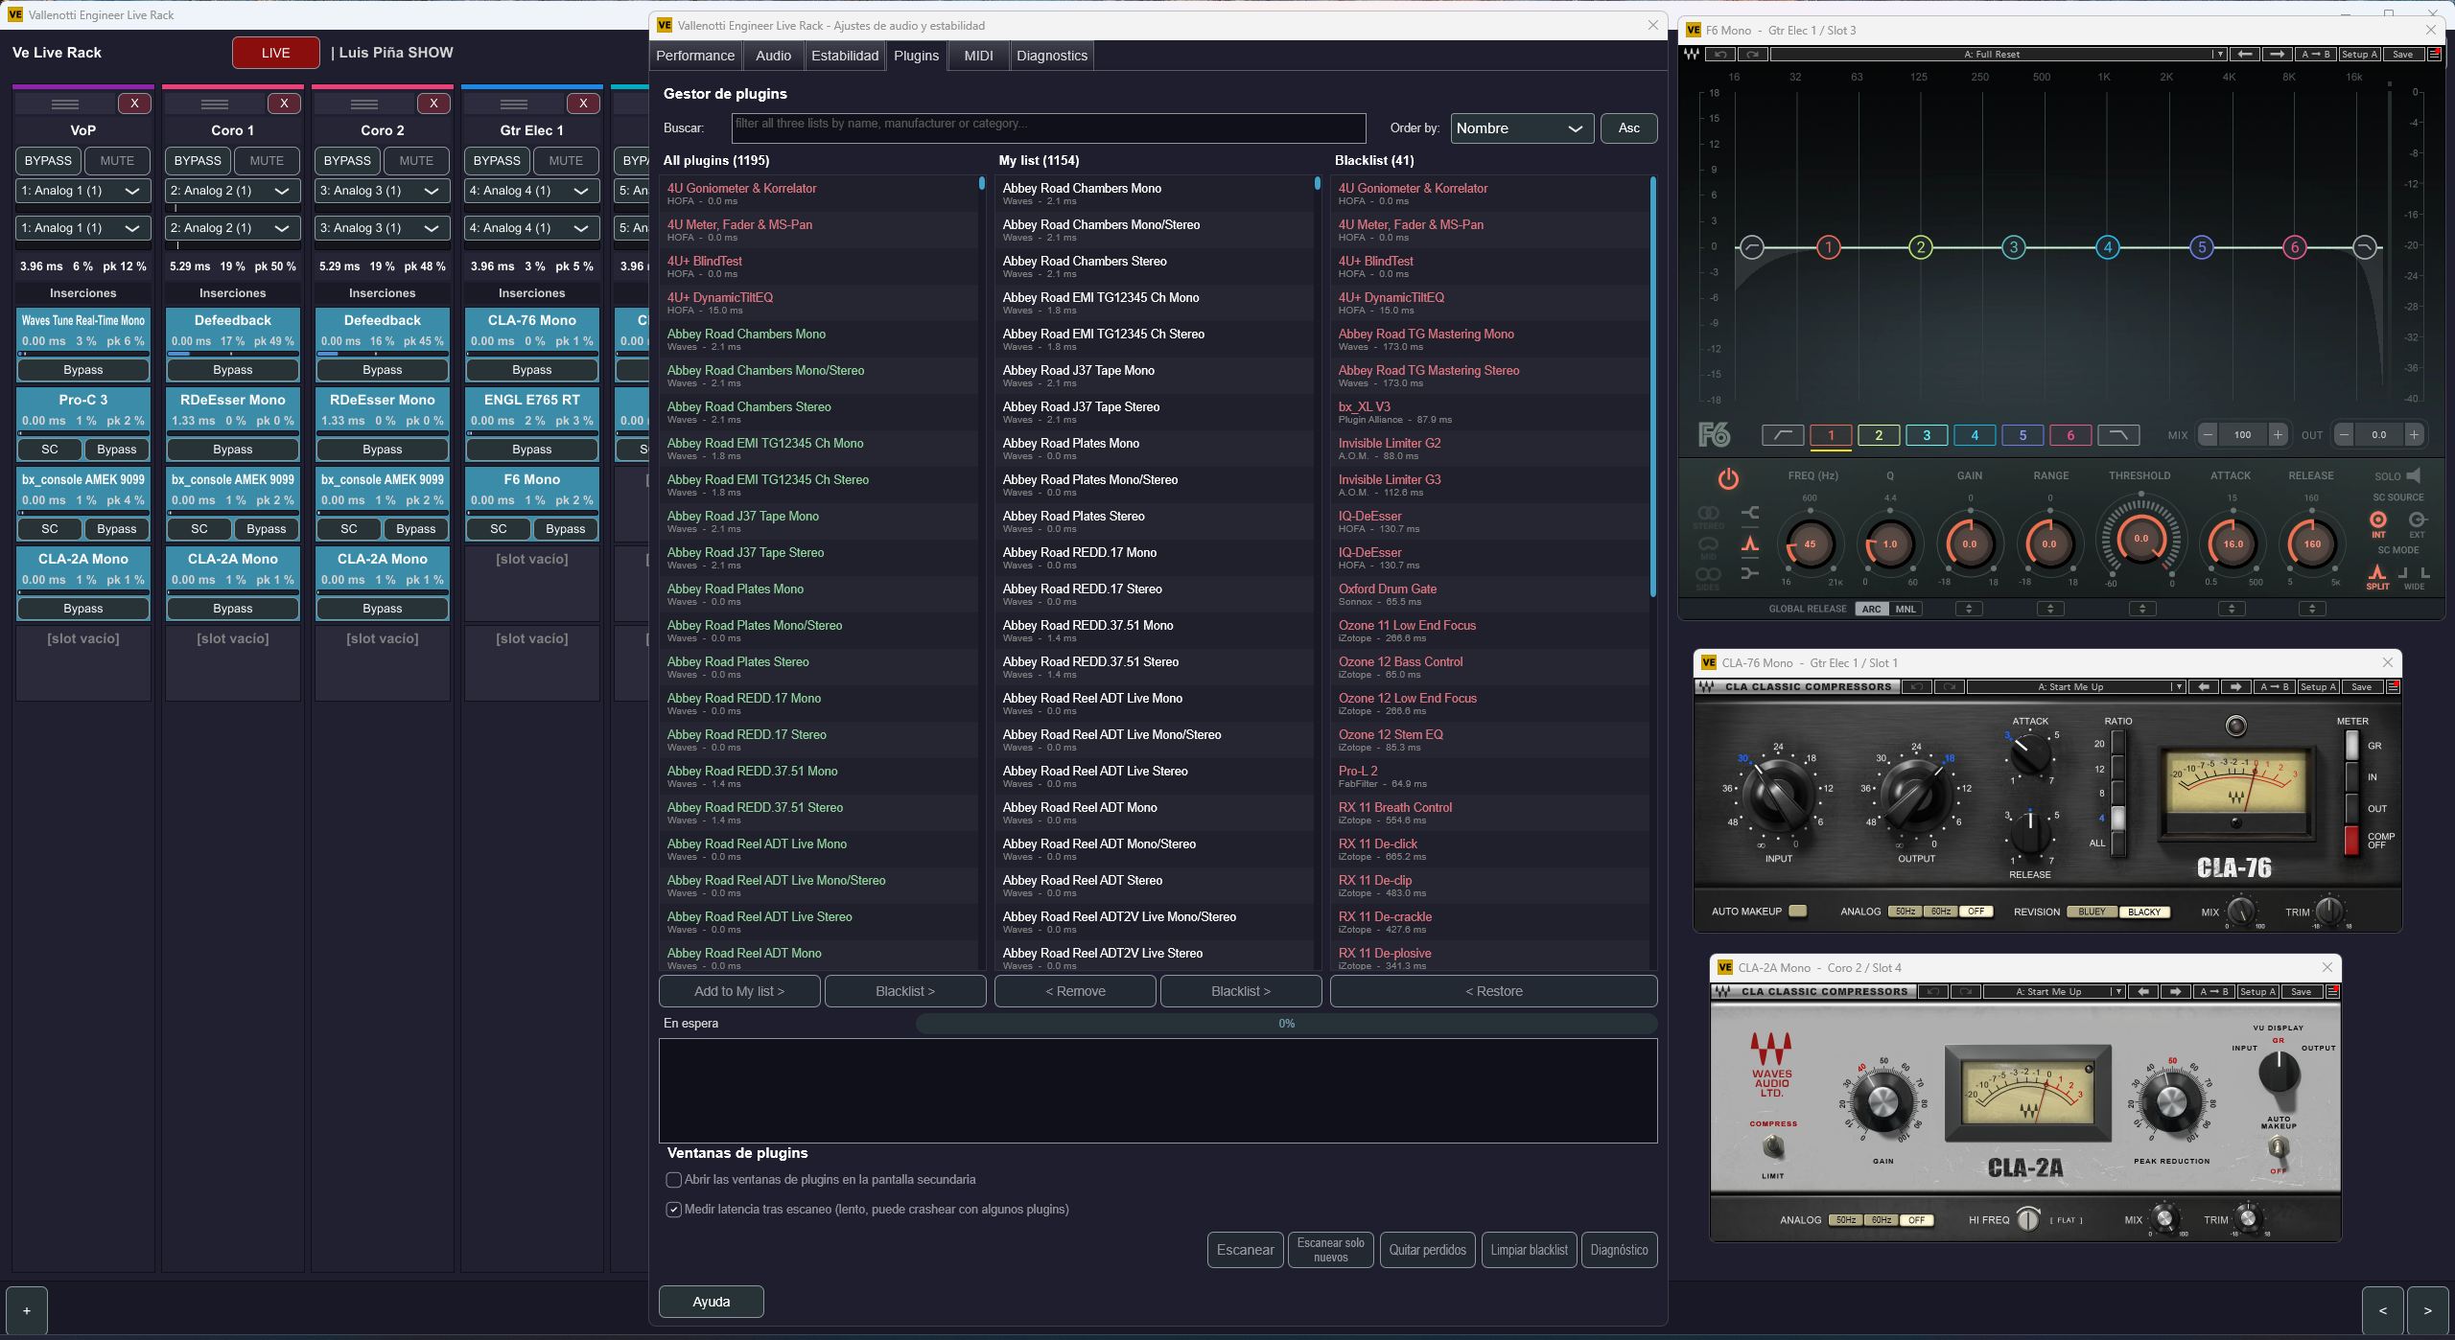Set CLA-2A Analog to 50Hz

click(1845, 1221)
